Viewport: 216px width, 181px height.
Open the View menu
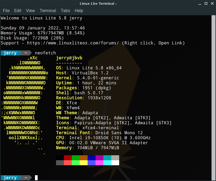click(31, 11)
